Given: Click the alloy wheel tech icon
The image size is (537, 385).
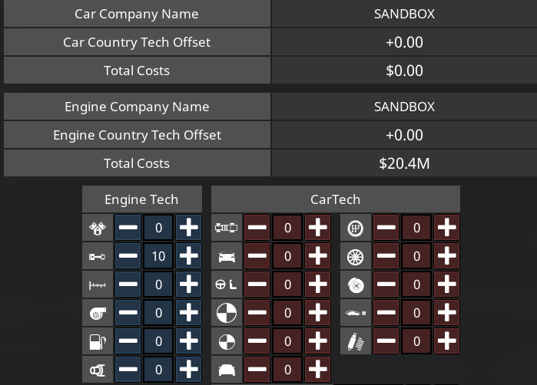Looking at the screenshot, I should pyautogui.click(x=356, y=256).
